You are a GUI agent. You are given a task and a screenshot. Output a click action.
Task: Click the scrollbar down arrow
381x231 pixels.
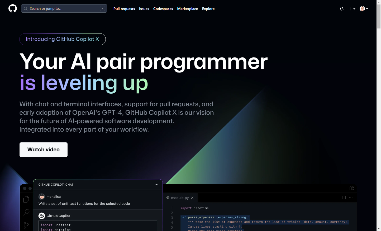point(379,229)
